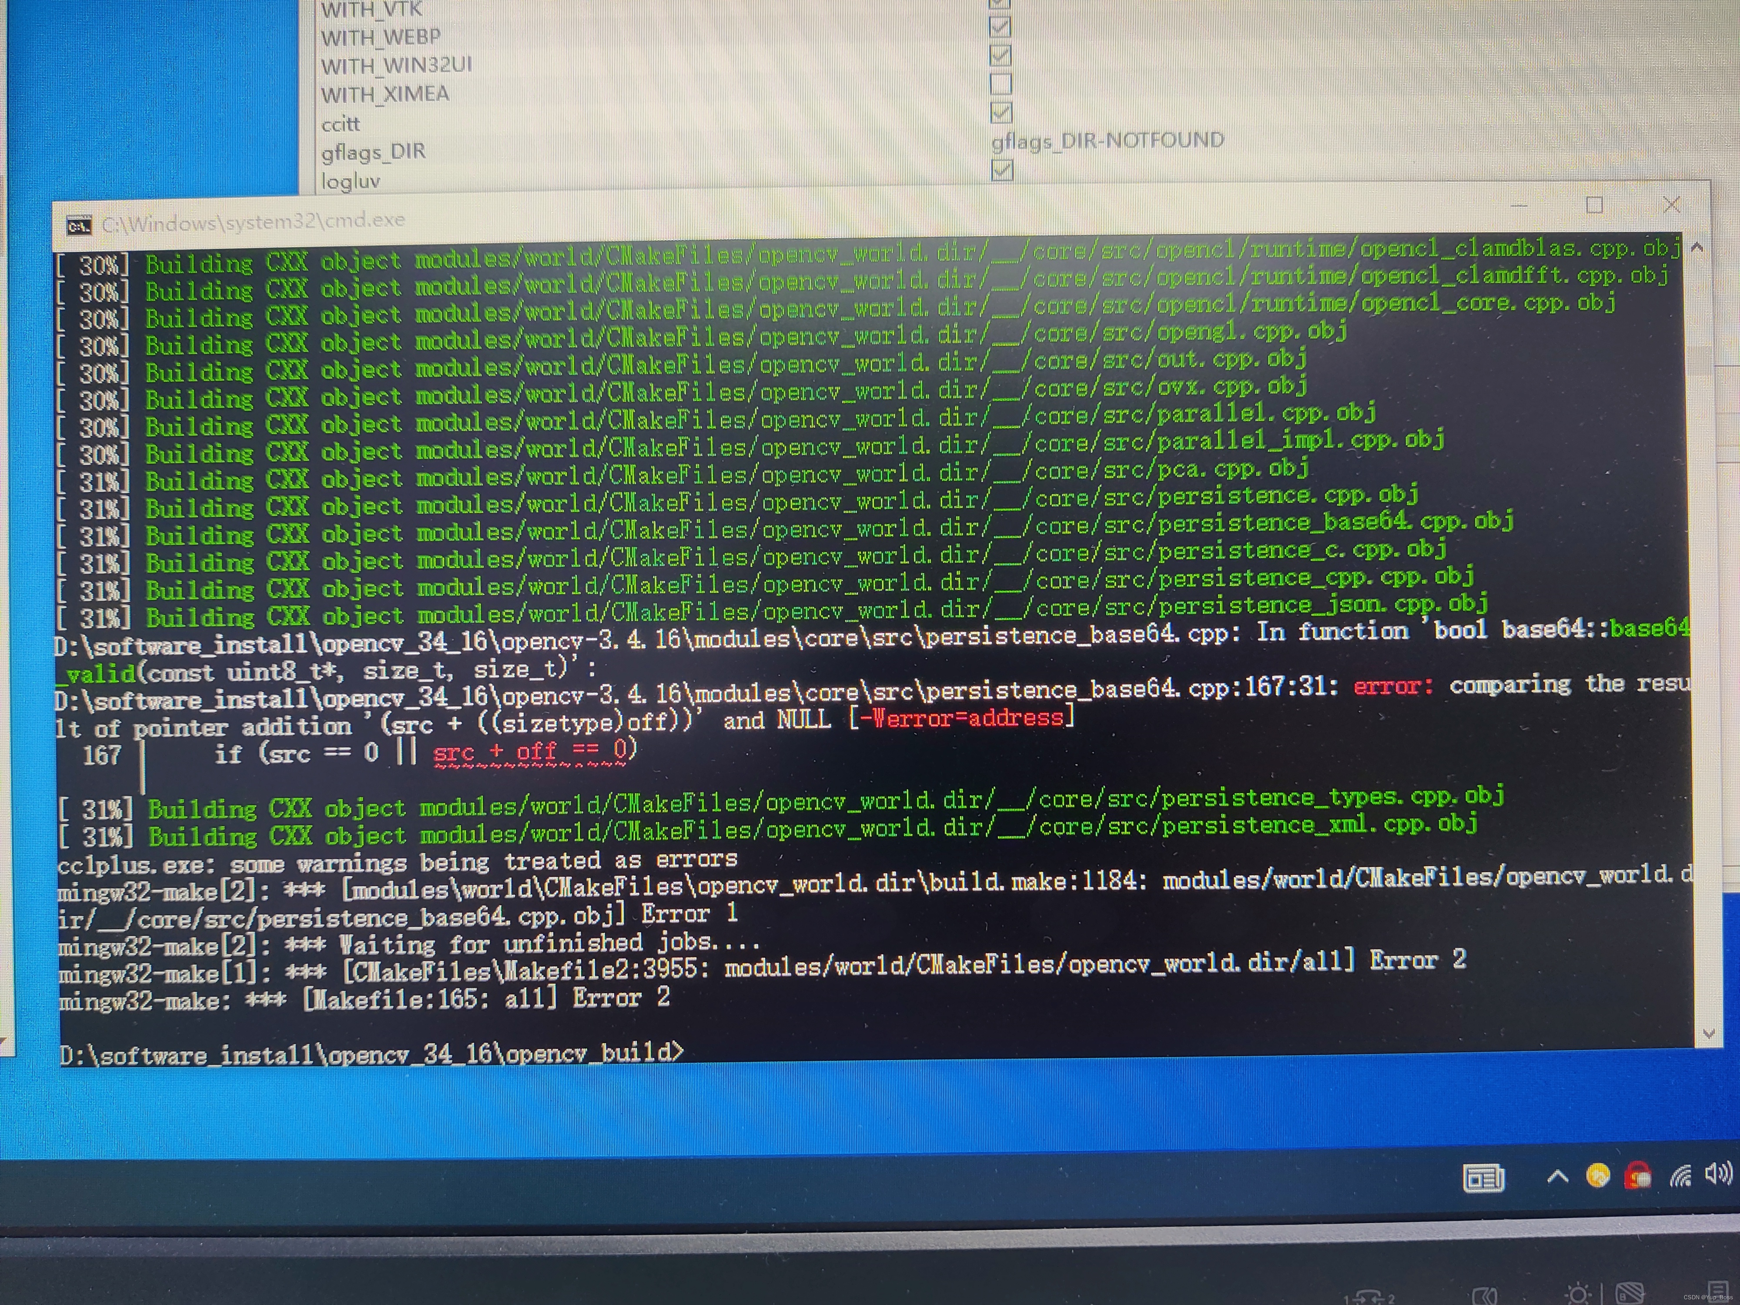1740x1305 pixels.
Task: Click 'cc1plus.exe: some warnings being treated as errors'
Action: coord(398,862)
